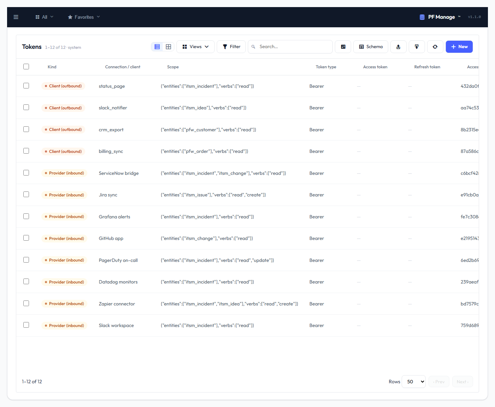Open the Schema editor

click(371, 47)
